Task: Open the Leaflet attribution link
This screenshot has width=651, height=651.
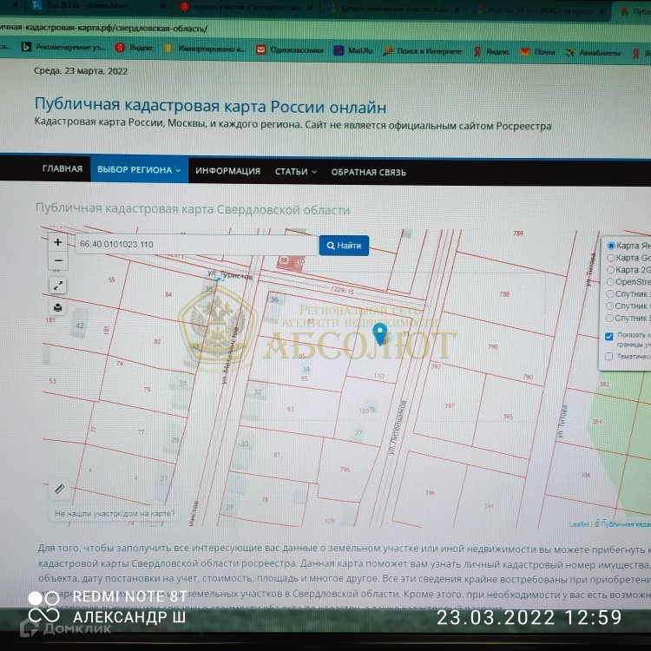Action: (579, 524)
